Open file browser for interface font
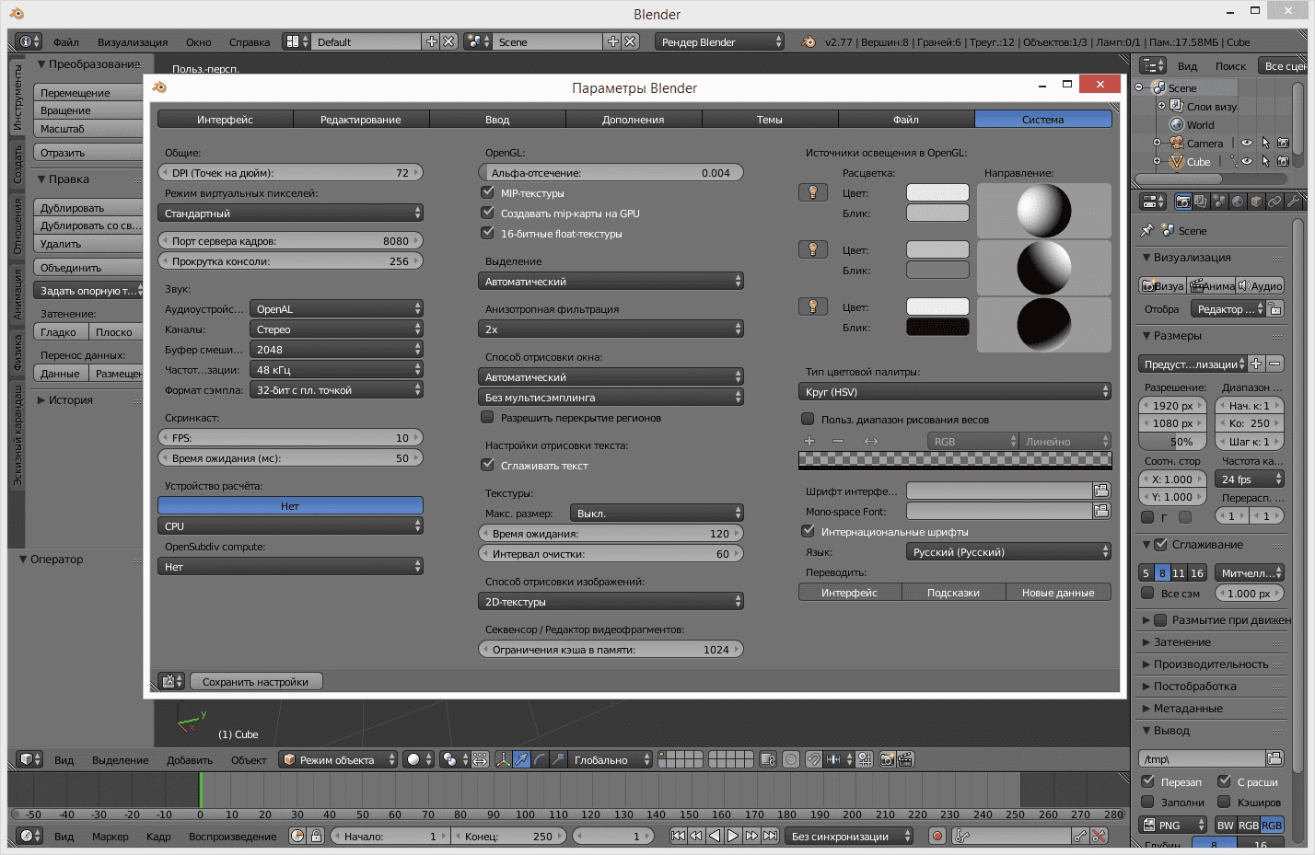 click(x=1101, y=491)
